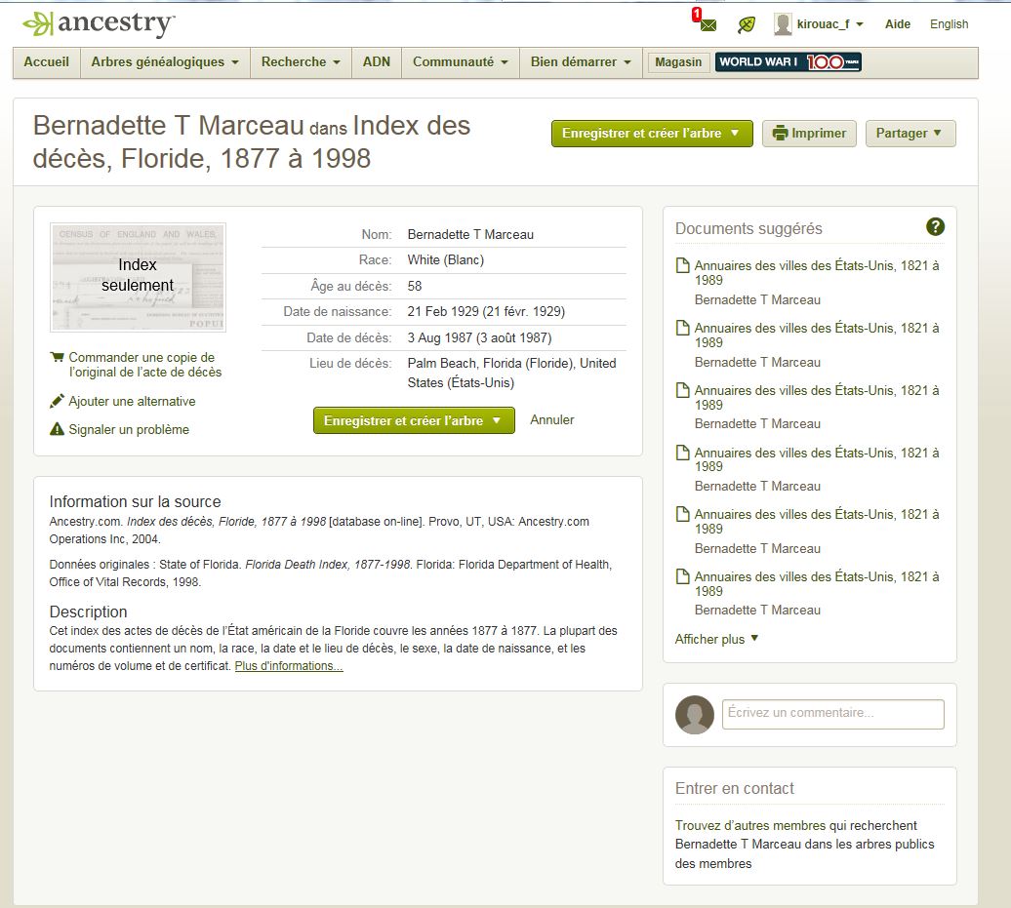This screenshot has width=1011, height=908.
Task: Click the green leaf hints icon
Action: pyautogui.click(x=746, y=24)
